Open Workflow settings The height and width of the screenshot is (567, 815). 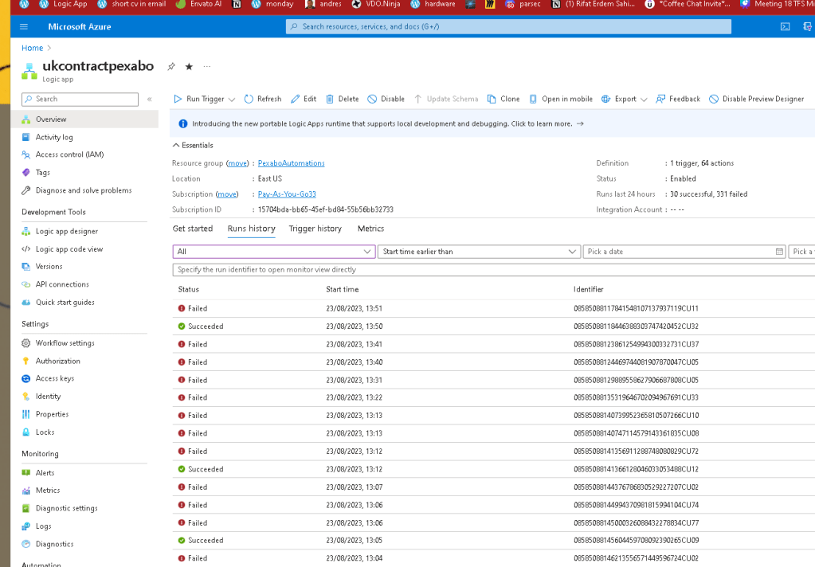click(x=65, y=343)
